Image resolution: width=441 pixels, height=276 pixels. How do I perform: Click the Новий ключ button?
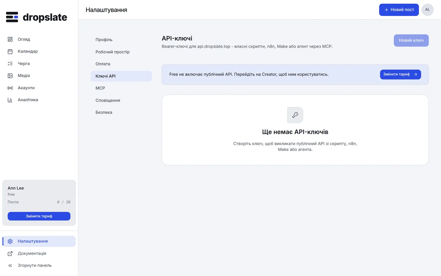click(411, 40)
